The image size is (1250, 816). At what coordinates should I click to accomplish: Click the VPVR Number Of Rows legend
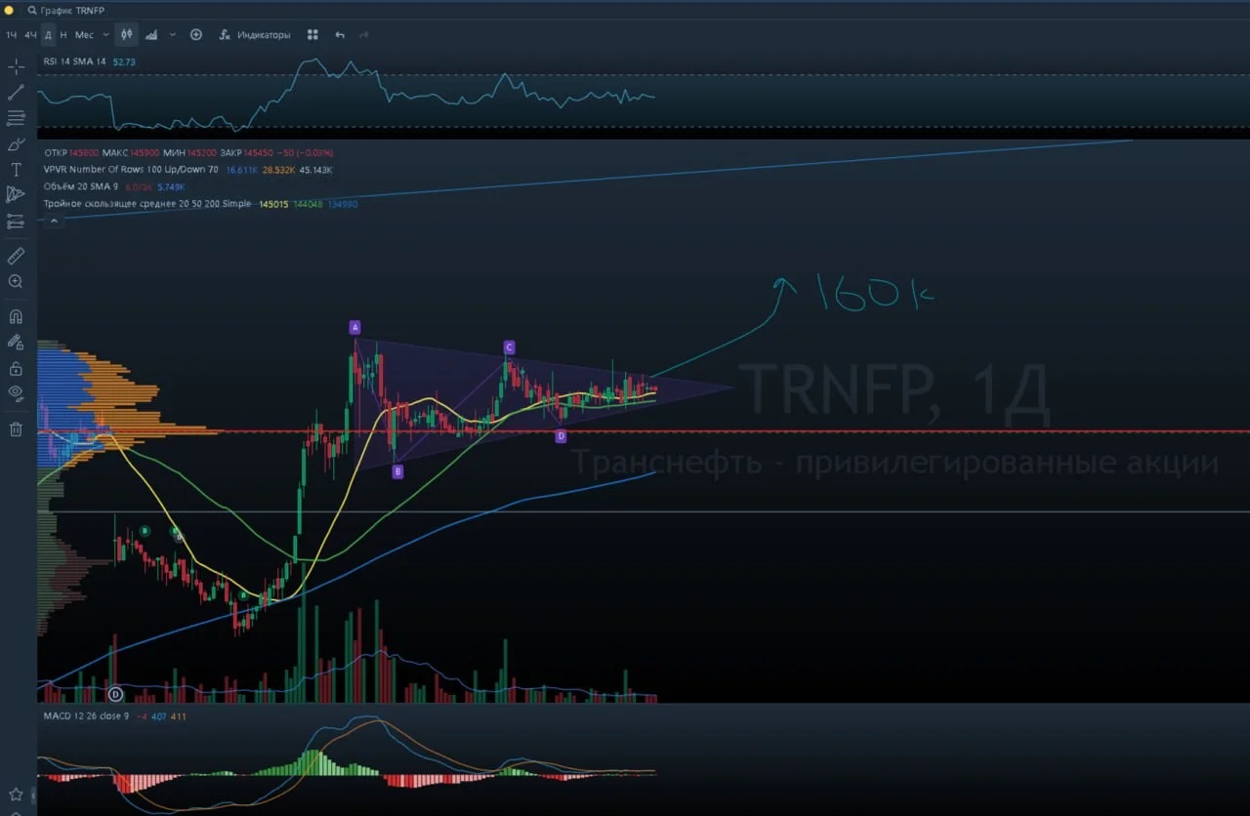tap(131, 170)
